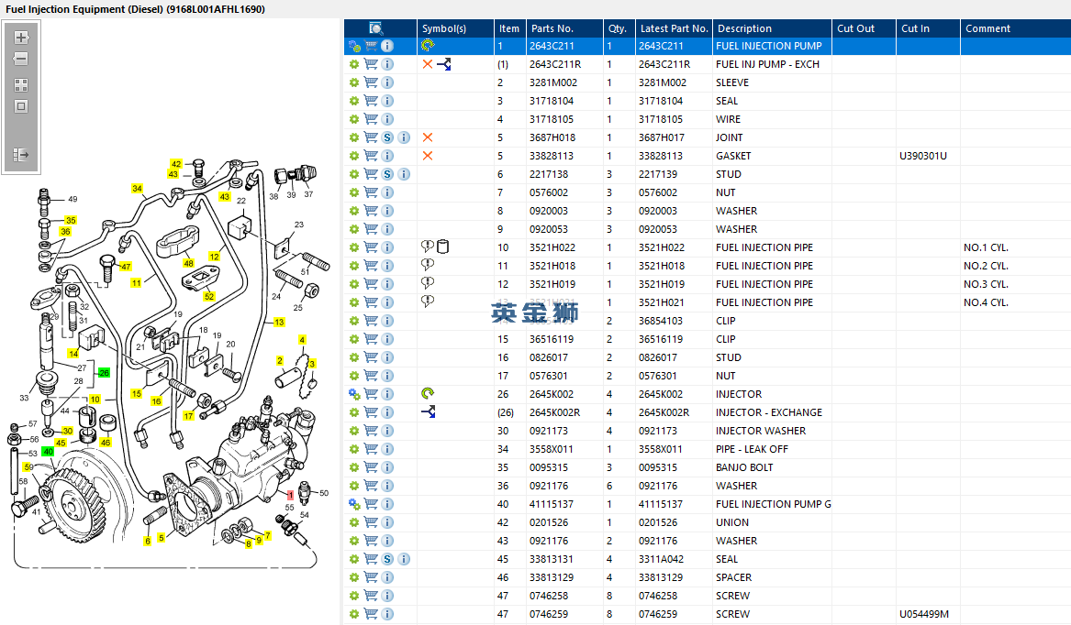Click the green callout 26 on diagram
This screenshot has height=625, width=1071.
tap(104, 373)
